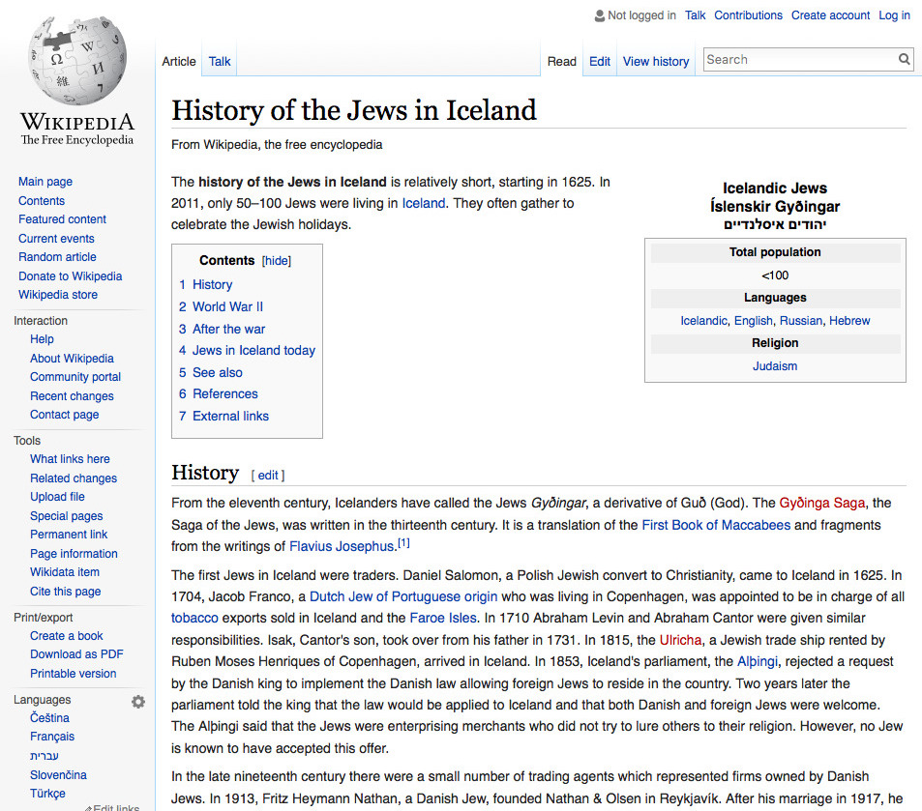
Task: Switch to the Talk tab
Action: (x=219, y=60)
